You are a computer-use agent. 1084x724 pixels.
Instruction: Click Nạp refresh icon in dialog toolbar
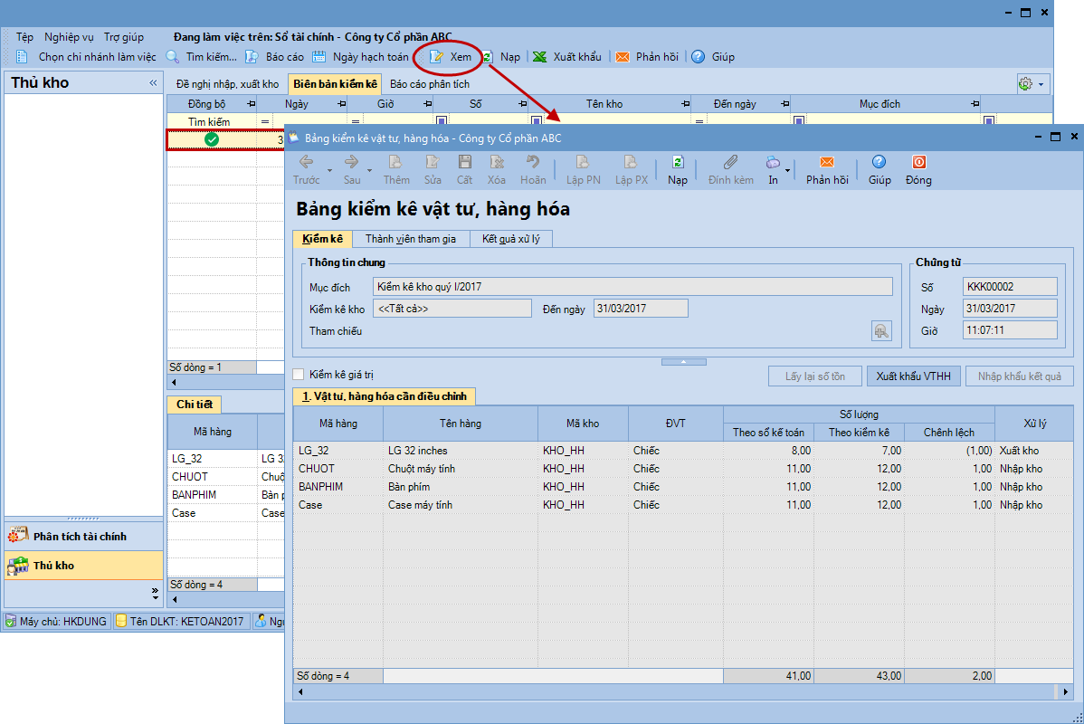(x=677, y=163)
